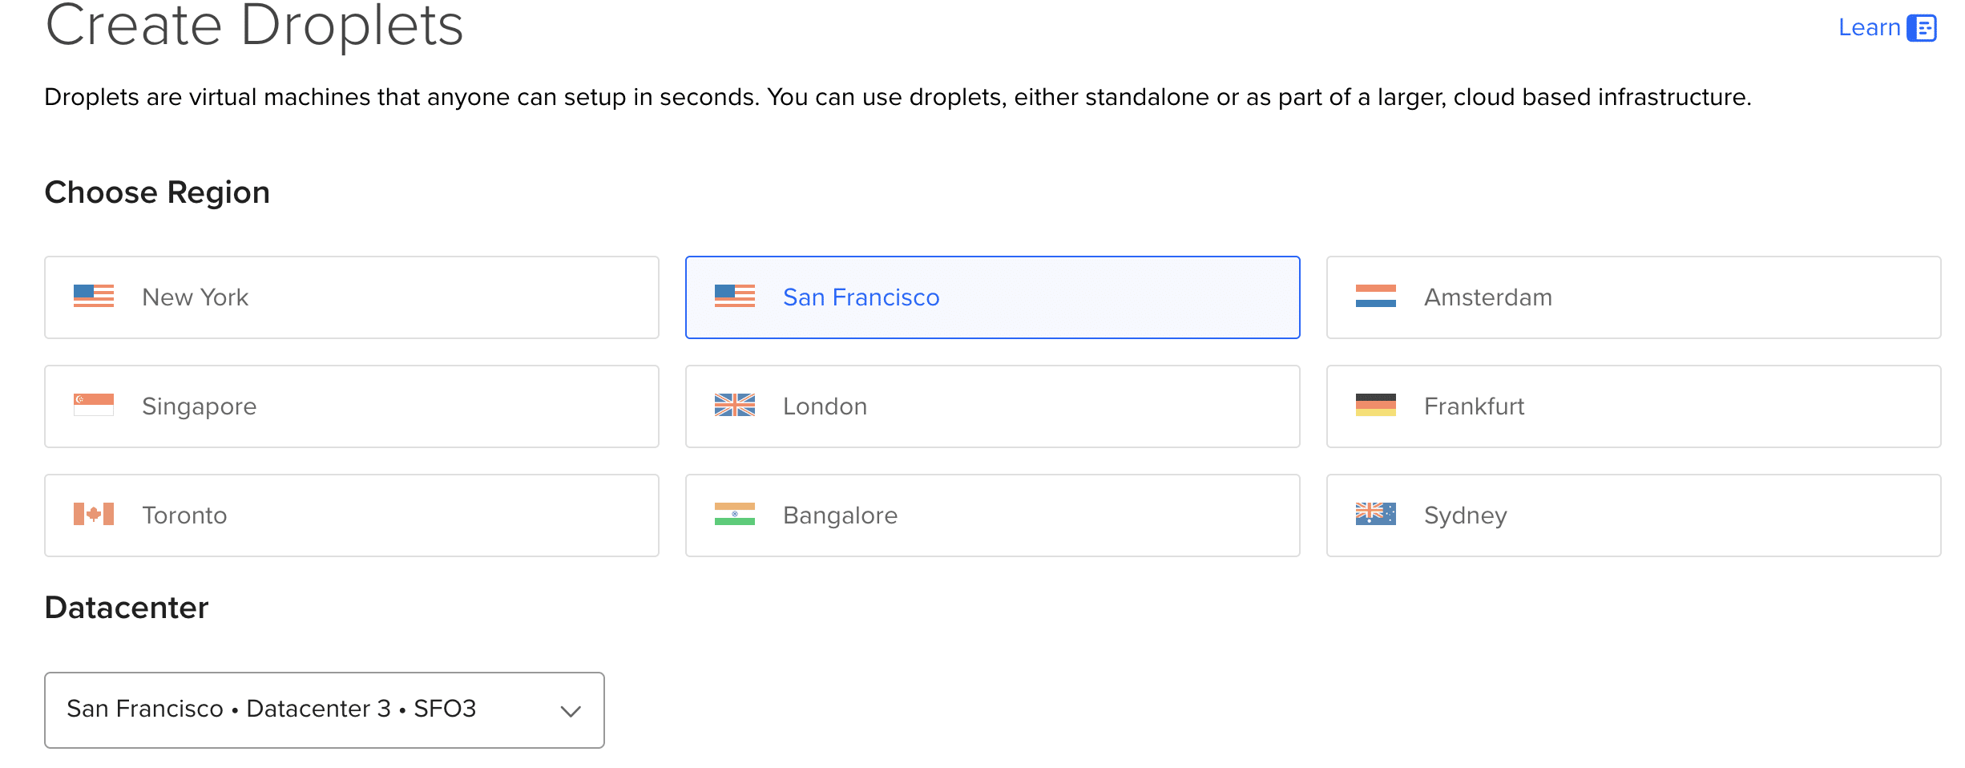1965x768 pixels.
Task: Select the Amsterdam region
Action: click(x=1633, y=297)
